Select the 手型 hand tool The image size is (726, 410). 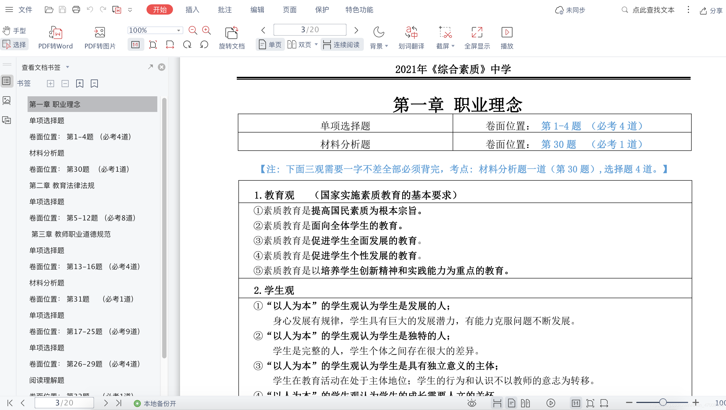(x=14, y=31)
